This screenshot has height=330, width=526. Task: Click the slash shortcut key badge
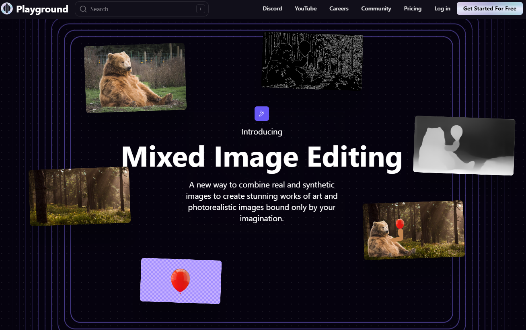tap(200, 9)
